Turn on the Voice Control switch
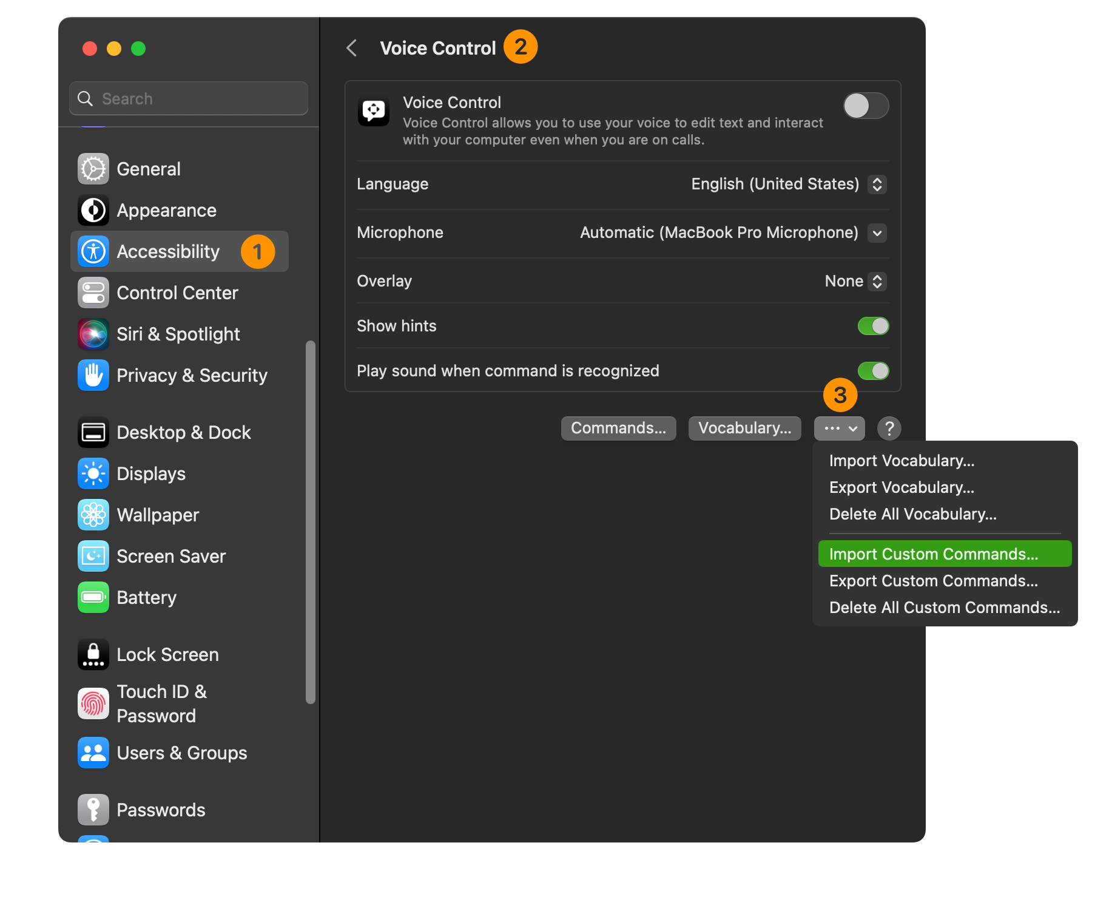Viewport: 1112px width, 905px height. tap(866, 106)
